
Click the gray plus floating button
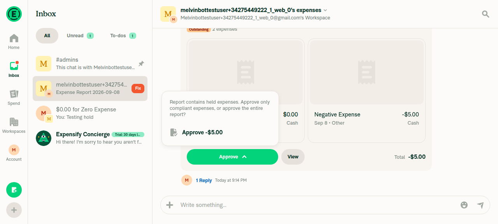point(14,210)
